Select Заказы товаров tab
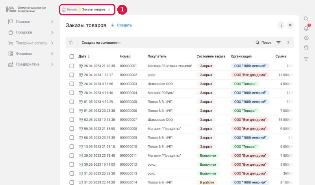This screenshot has width=315, height=185. coord(94,9)
